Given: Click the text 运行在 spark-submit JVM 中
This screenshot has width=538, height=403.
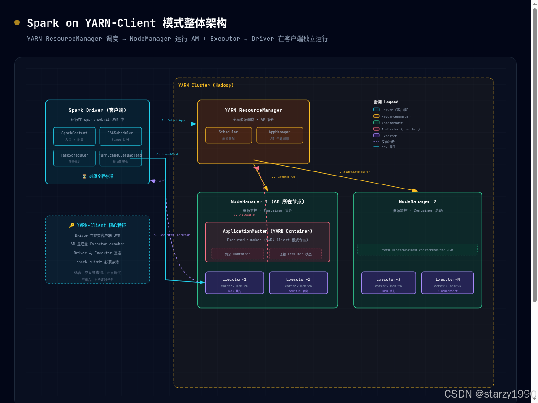Looking at the screenshot, I should [x=97, y=120].
